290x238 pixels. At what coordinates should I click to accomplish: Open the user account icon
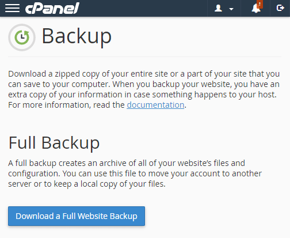point(218,8)
